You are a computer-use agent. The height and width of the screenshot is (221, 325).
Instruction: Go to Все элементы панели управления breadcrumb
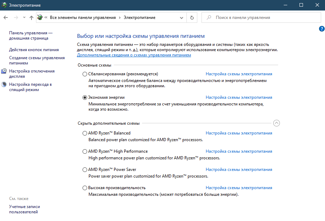[83, 18]
